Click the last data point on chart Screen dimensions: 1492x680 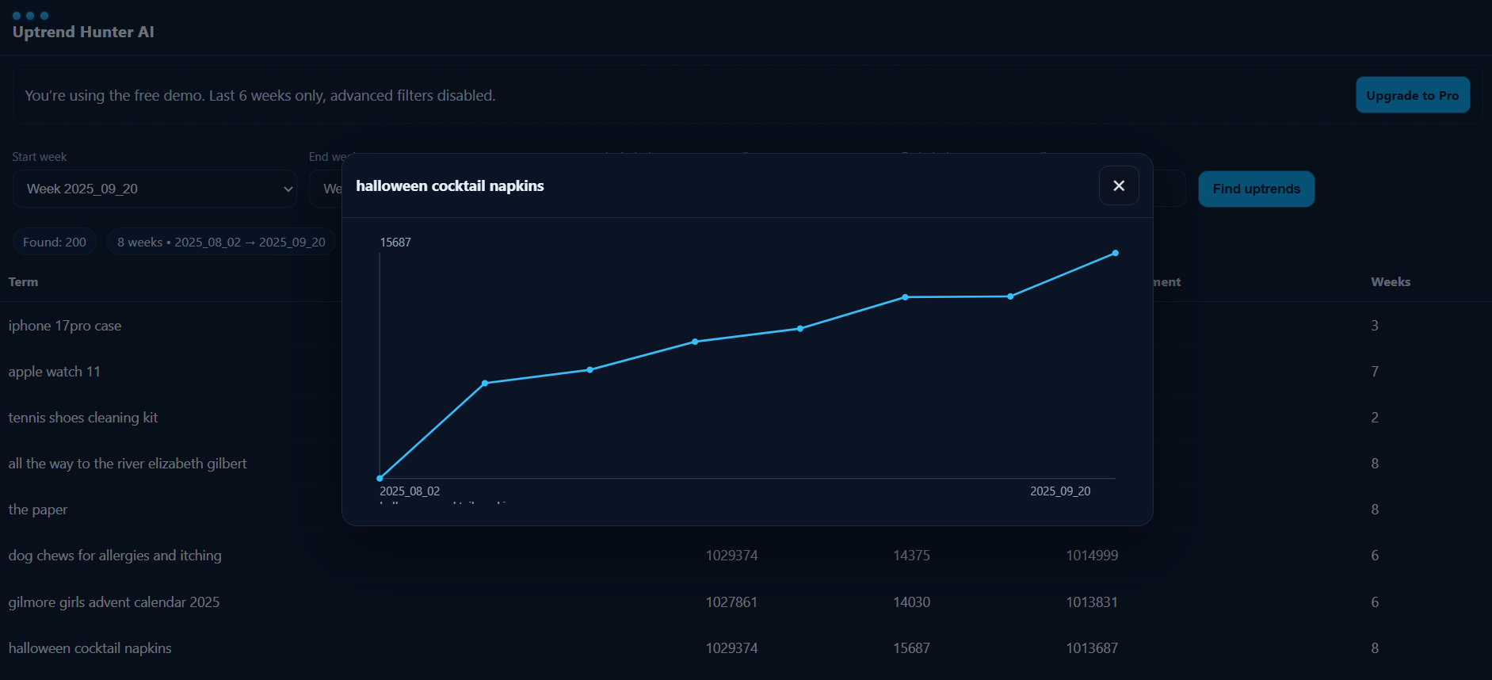[1115, 253]
